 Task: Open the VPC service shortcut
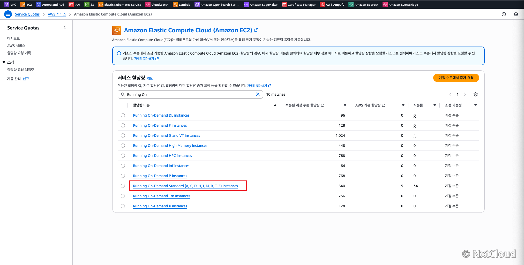pos(10,4)
